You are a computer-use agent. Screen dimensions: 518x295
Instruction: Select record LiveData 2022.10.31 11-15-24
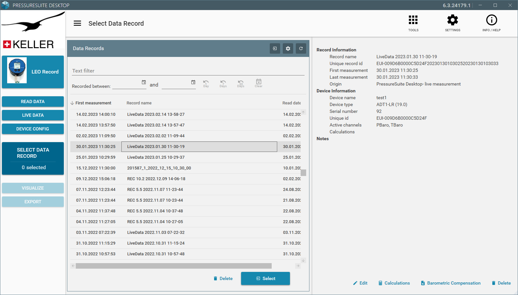[185, 243]
